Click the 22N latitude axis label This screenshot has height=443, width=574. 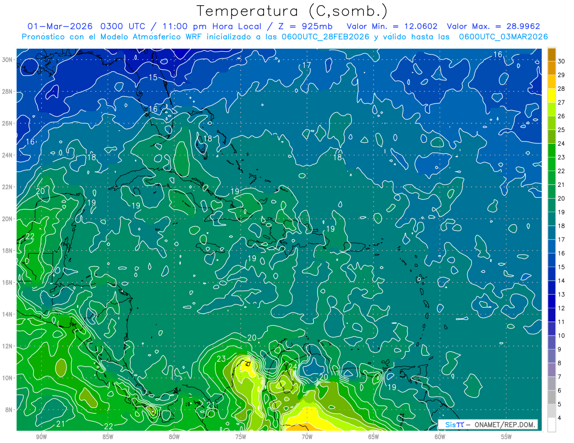(x=8, y=187)
